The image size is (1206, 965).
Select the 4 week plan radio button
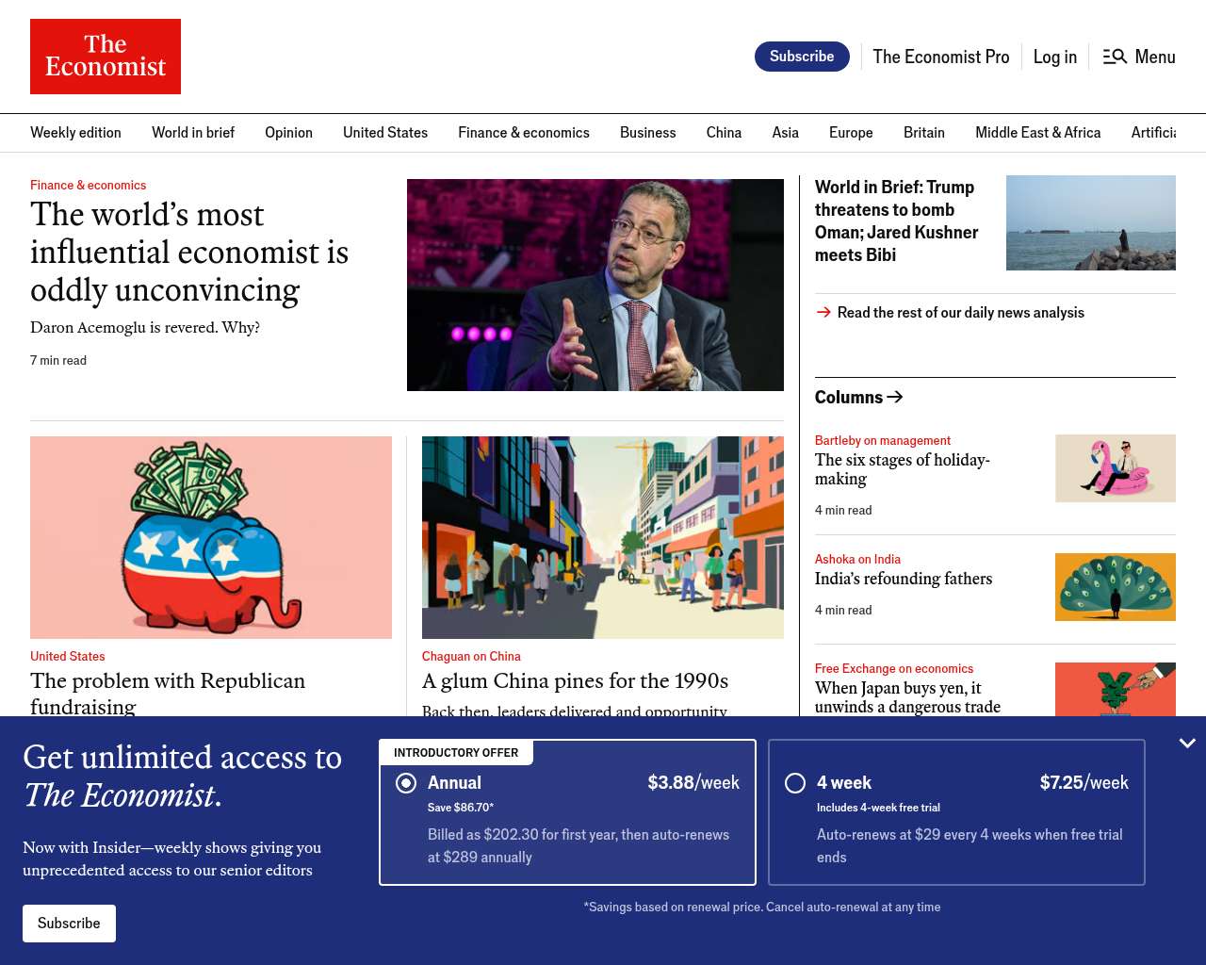tap(795, 783)
